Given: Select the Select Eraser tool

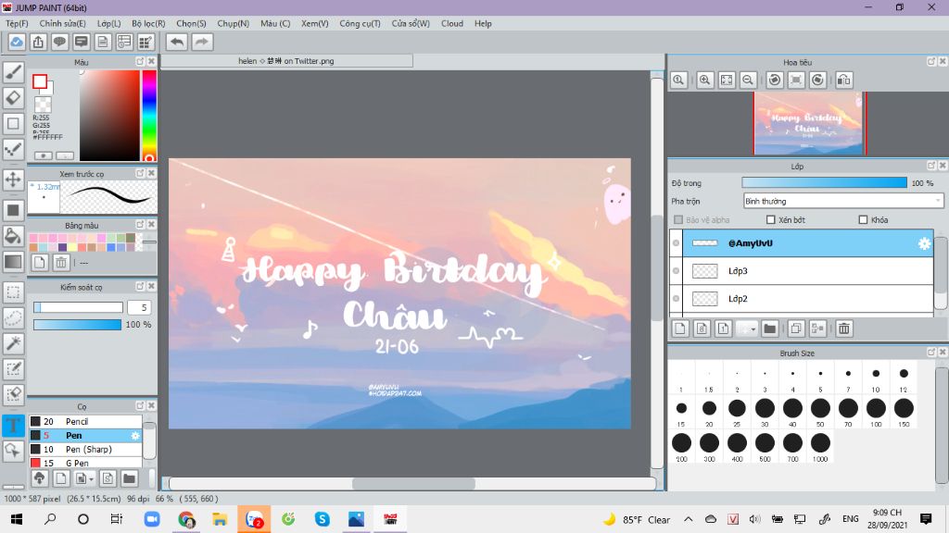Looking at the screenshot, I should (x=13, y=394).
